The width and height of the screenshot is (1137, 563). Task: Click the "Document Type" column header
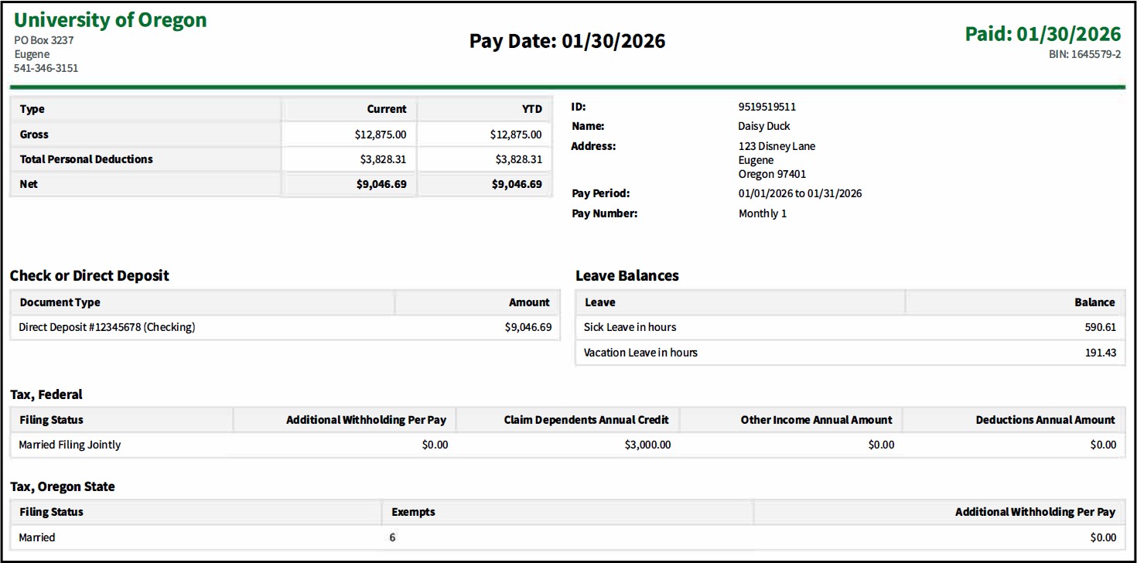pos(60,302)
